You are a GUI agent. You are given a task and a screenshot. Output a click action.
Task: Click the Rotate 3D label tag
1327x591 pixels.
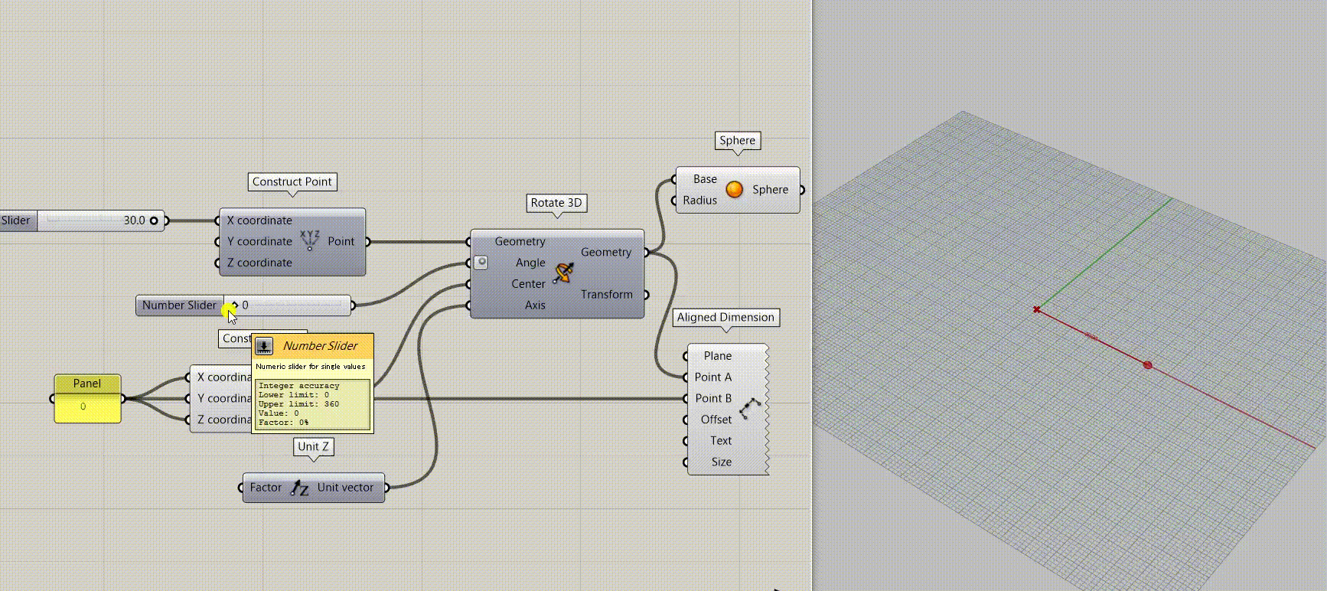coord(556,203)
